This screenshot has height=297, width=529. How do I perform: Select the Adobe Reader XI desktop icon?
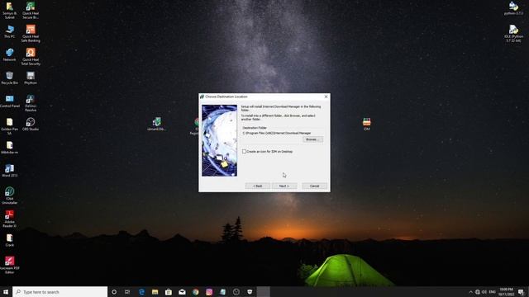9,219
